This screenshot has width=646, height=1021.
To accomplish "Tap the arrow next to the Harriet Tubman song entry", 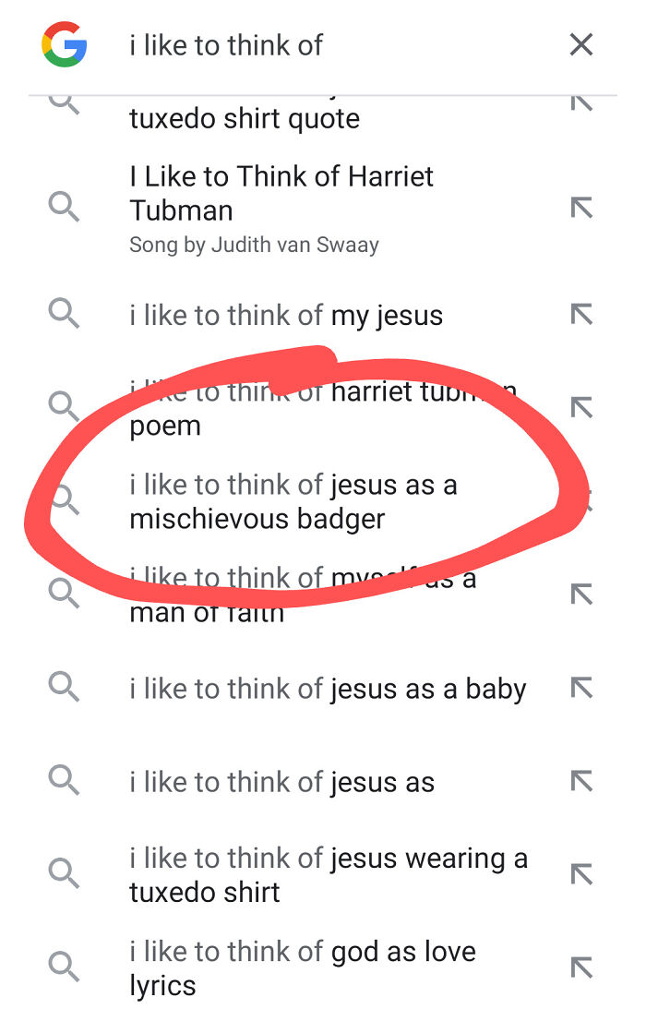I will click(x=582, y=207).
